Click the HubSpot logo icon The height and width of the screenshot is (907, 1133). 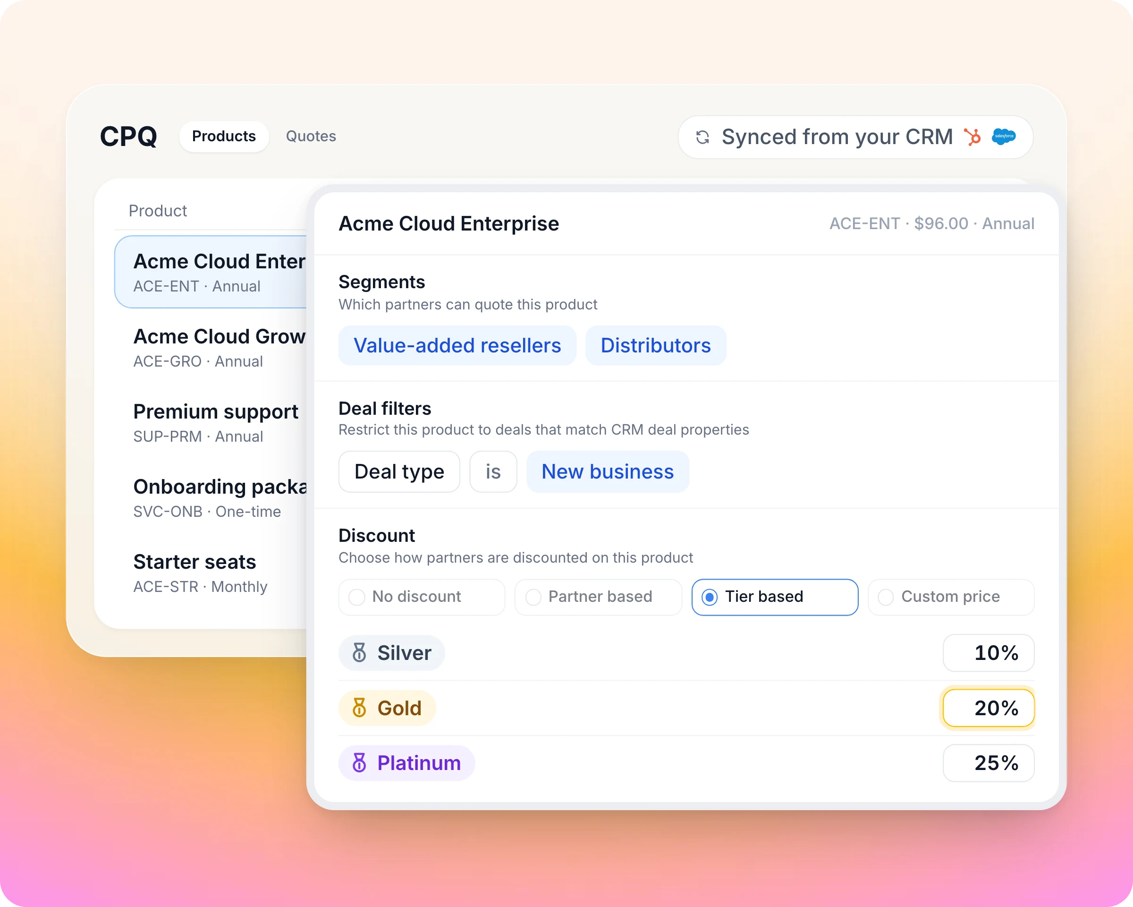972,137
